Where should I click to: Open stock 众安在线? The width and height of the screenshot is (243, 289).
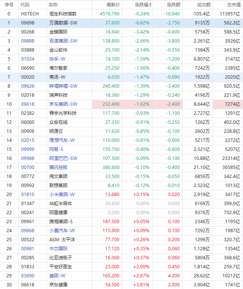(58, 122)
